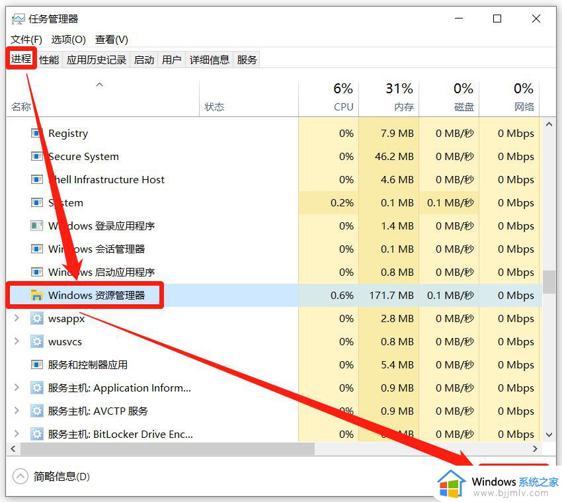This screenshot has height=502, width=562.
Task: Click the BitLocker Drive Enc... gear icon
Action: pyautogui.click(x=37, y=434)
